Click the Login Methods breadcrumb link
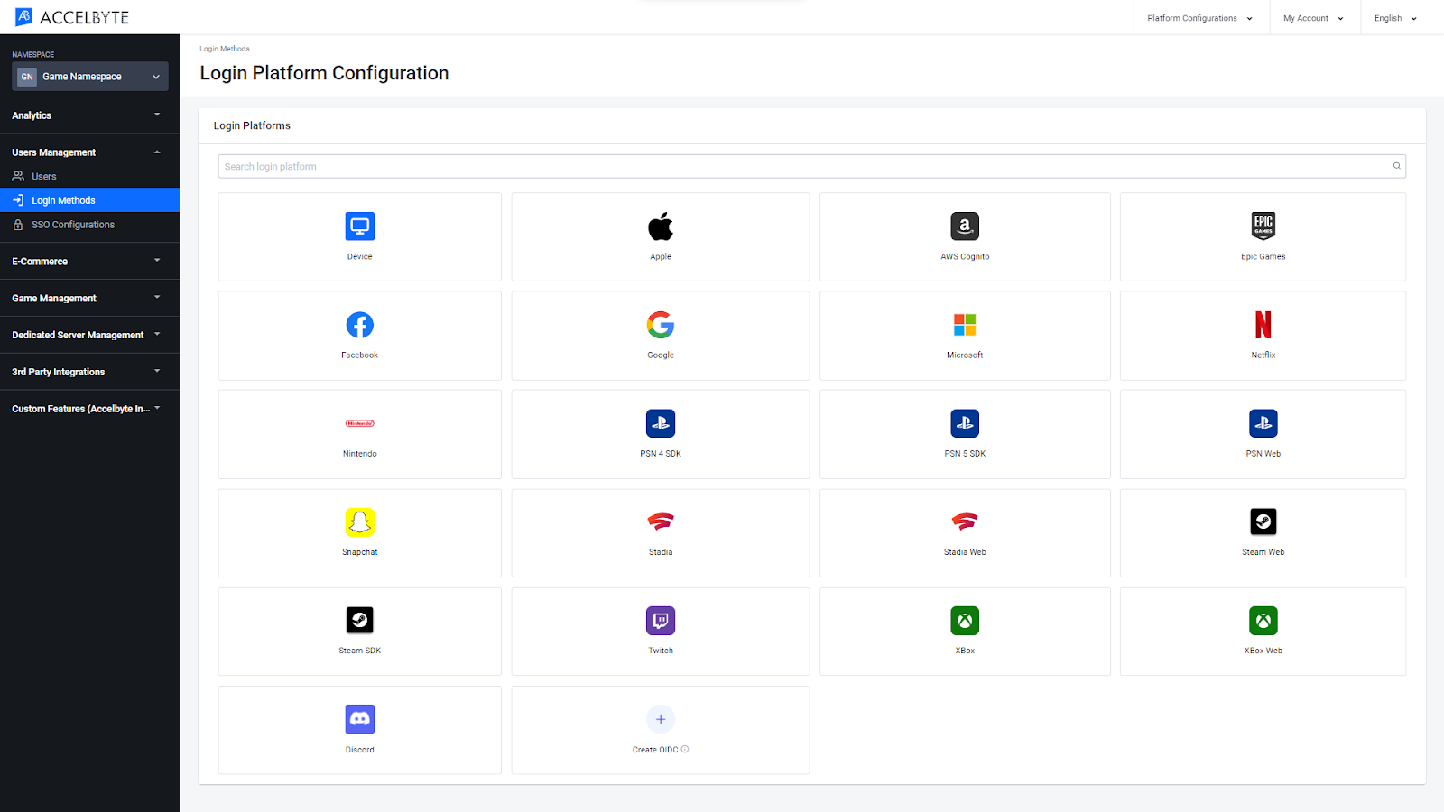1444x812 pixels. point(225,49)
